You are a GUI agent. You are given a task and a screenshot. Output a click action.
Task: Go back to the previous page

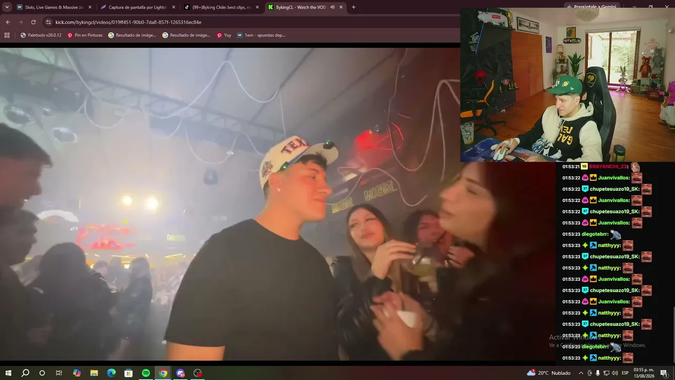pos(8,22)
